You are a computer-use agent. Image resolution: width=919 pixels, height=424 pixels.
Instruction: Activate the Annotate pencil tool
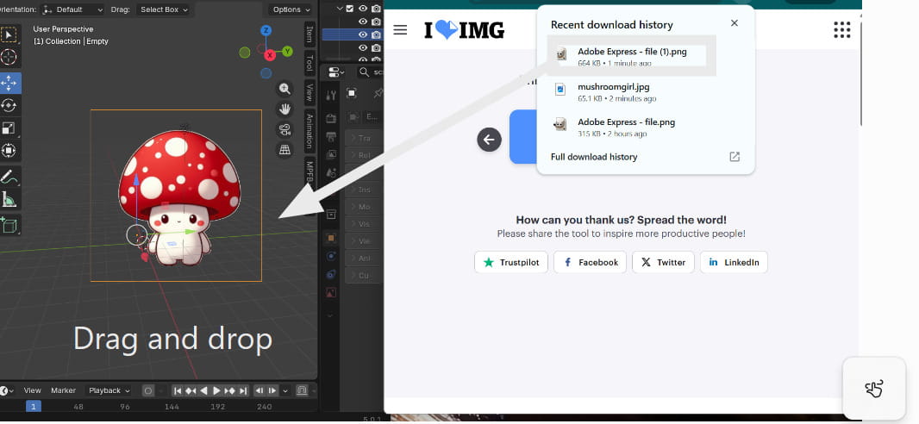click(9, 177)
